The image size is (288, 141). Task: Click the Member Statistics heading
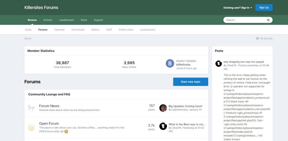[x=41, y=51]
